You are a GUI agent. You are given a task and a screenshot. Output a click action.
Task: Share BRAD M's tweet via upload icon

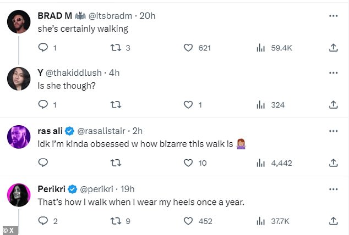(333, 48)
